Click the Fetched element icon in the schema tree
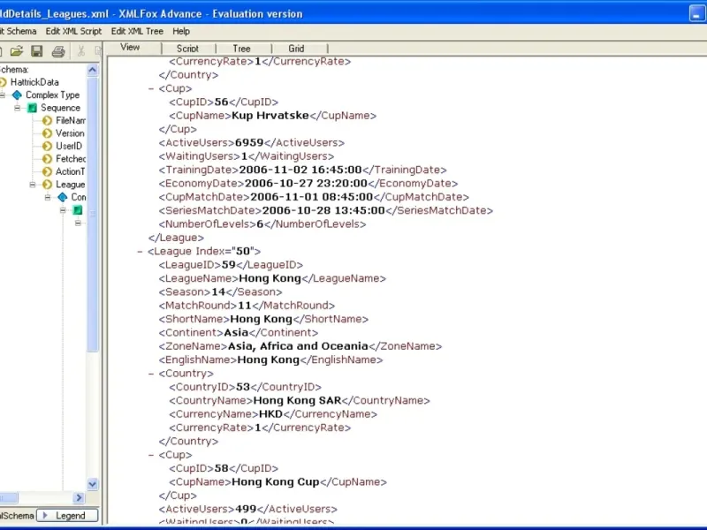This screenshot has height=530, width=707. tap(48, 159)
